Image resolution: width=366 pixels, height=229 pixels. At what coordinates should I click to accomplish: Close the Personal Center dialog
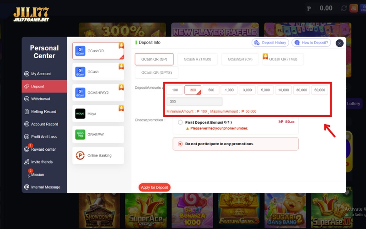tap(339, 43)
